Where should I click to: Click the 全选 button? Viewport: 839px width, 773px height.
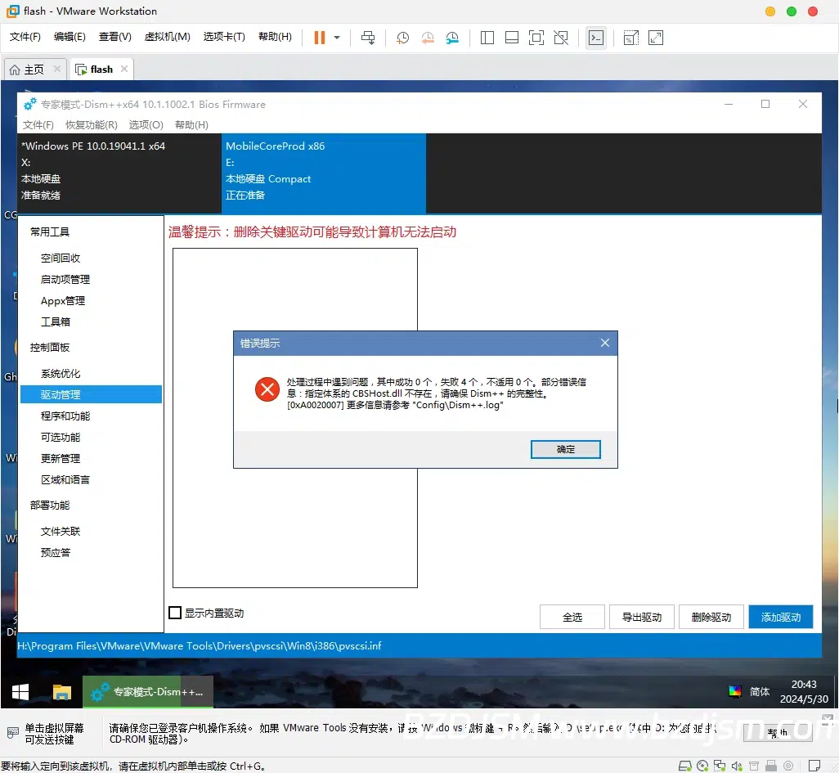(x=572, y=617)
